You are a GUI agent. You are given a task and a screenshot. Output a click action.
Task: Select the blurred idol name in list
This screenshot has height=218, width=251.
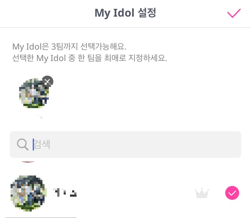tap(65, 192)
